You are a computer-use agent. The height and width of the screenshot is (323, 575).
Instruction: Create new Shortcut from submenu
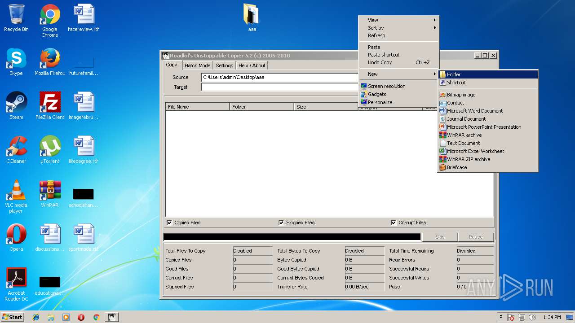pyautogui.click(x=488, y=83)
